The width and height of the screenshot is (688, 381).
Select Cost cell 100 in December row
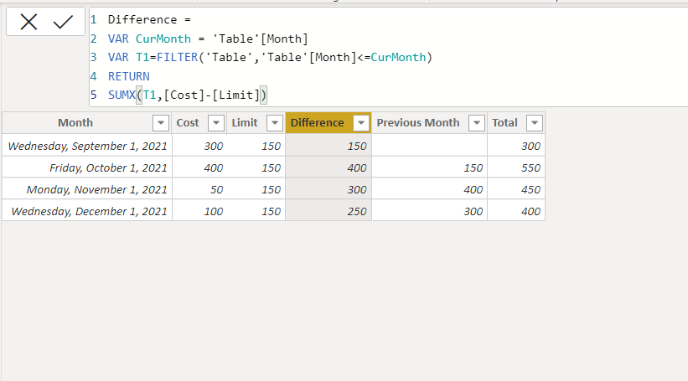(x=199, y=211)
